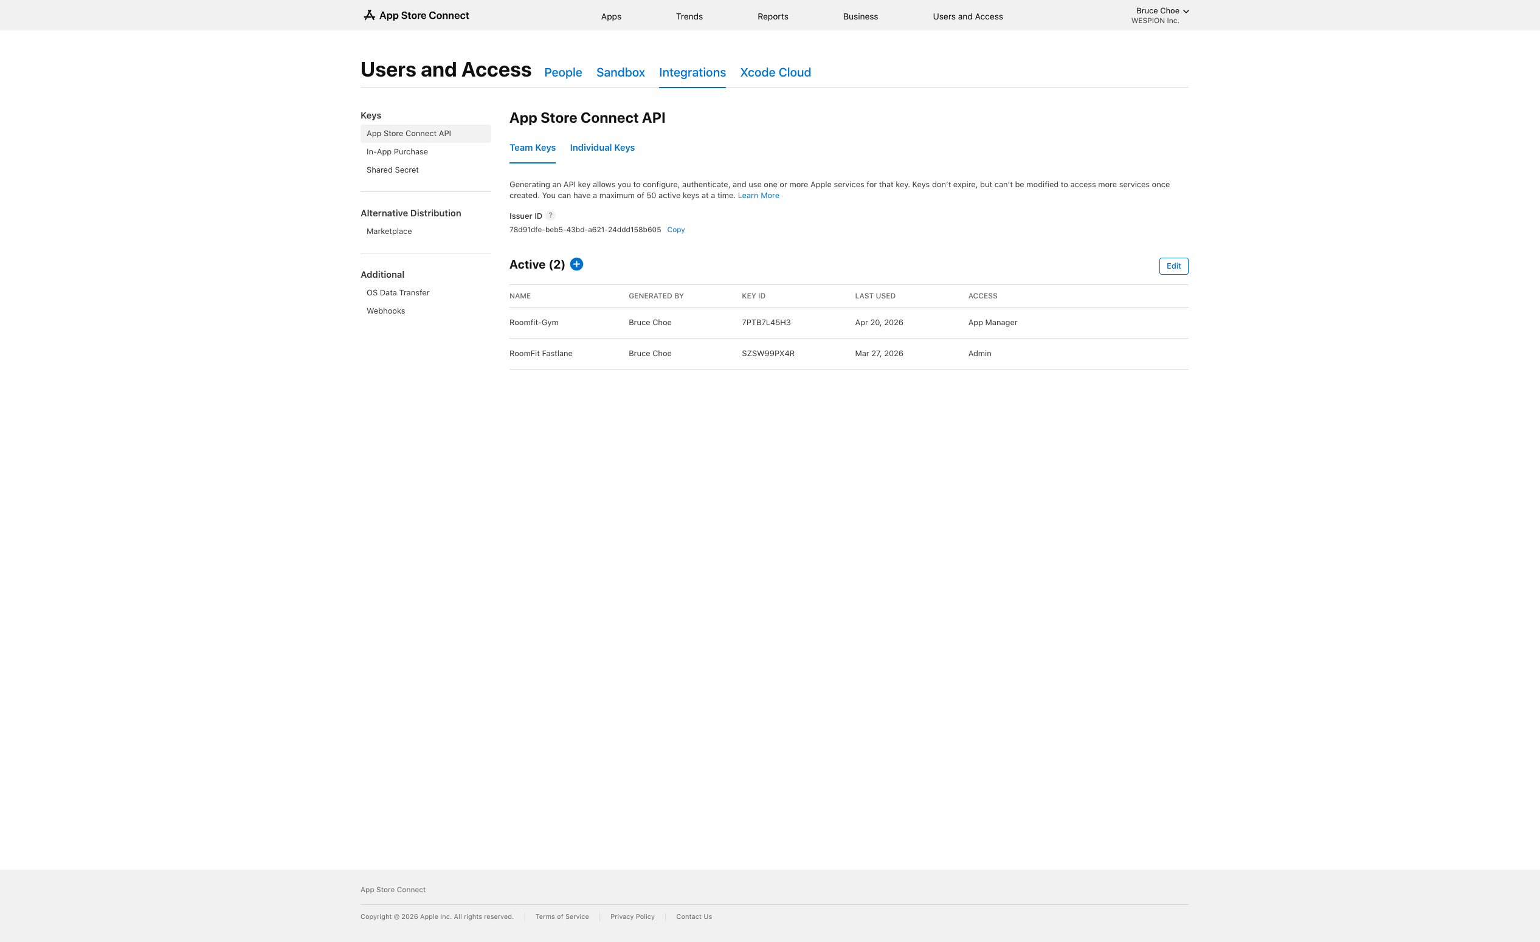Open the Trends menu in top navigation
The width and height of the screenshot is (1540, 942).
[x=689, y=16]
